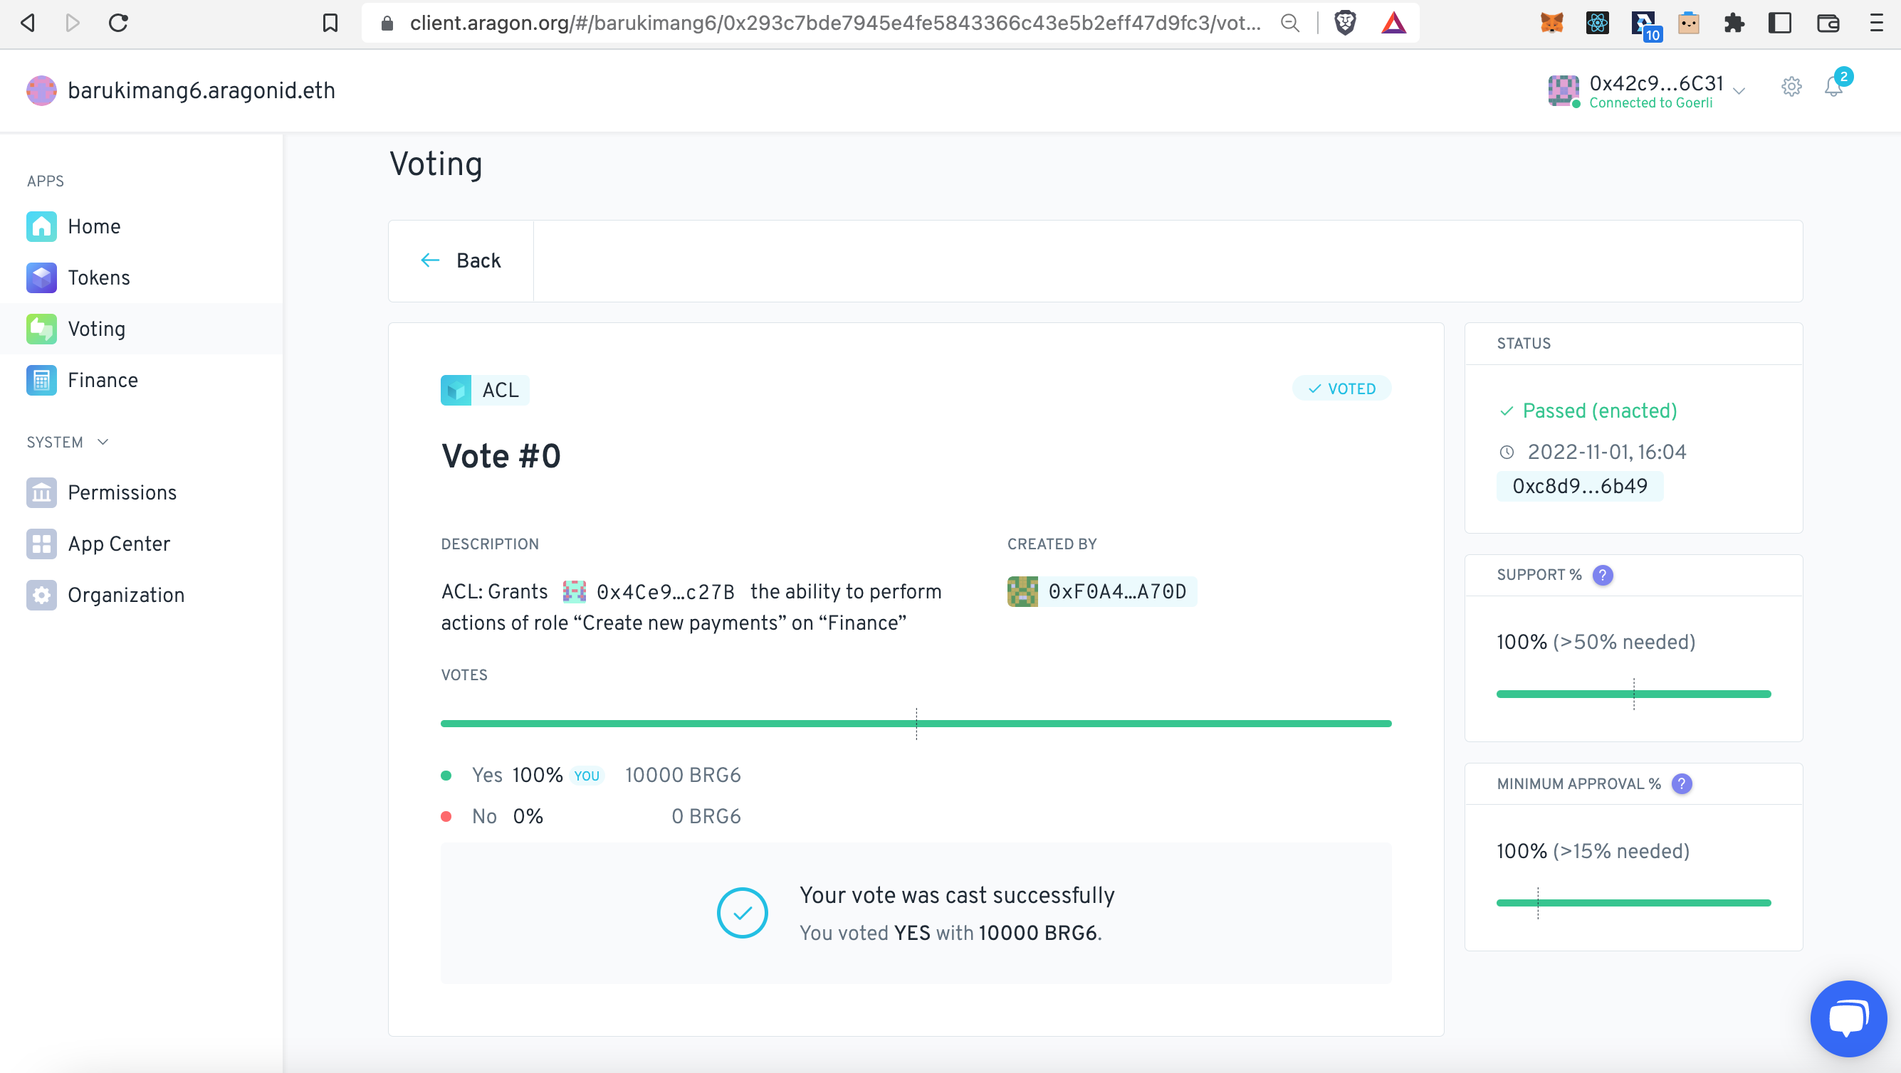1901x1073 pixels.
Task: Open App Center in sidebar
Action: (142, 544)
